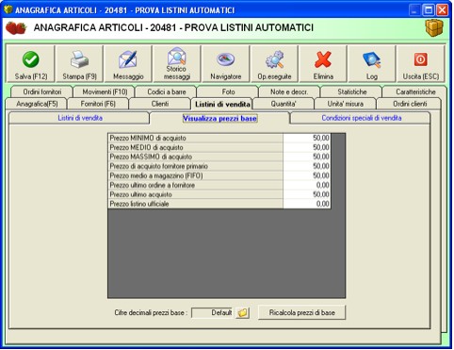Open the Caratteristiche tab
Viewport: 454px width, 350px height.
pos(415,92)
